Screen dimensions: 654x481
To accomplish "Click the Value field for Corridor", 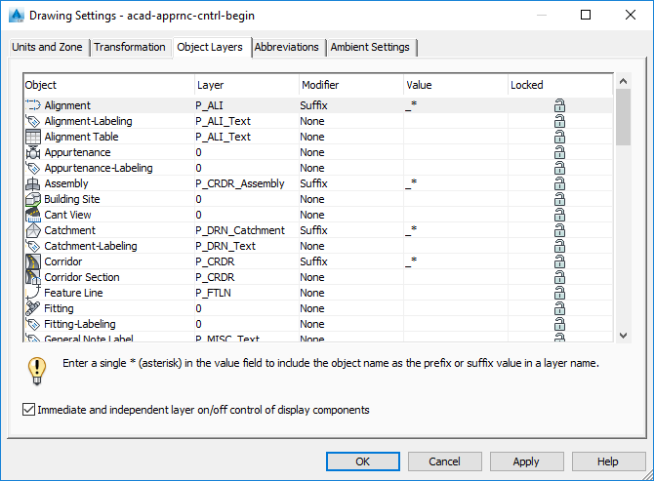I will click(454, 261).
